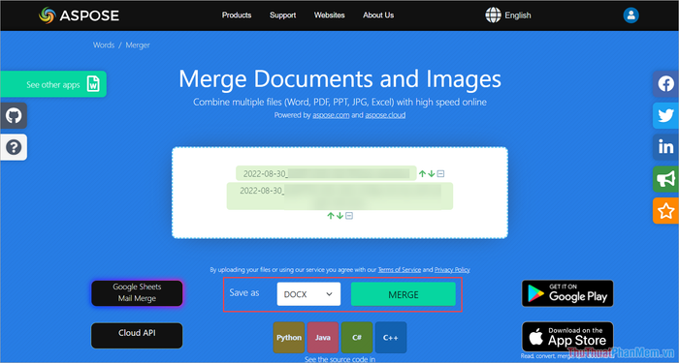The image size is (679, 363).
Task: Click the globe language icon
Action: tap(493, 15)
